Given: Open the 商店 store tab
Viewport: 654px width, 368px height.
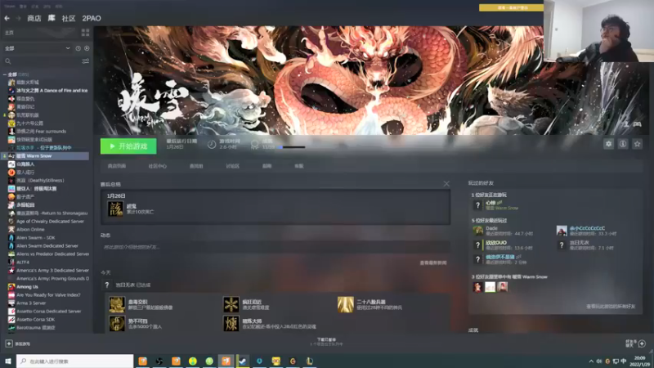Looking at the screenshot, I should pos(34,18).
